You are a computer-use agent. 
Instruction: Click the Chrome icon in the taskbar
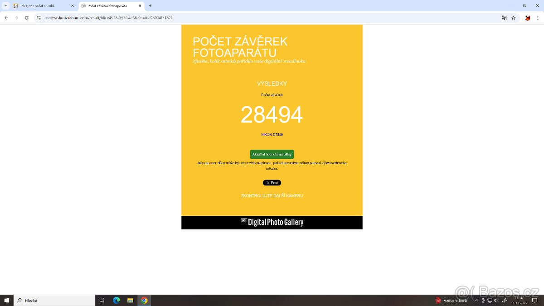(x=144, y=301)
